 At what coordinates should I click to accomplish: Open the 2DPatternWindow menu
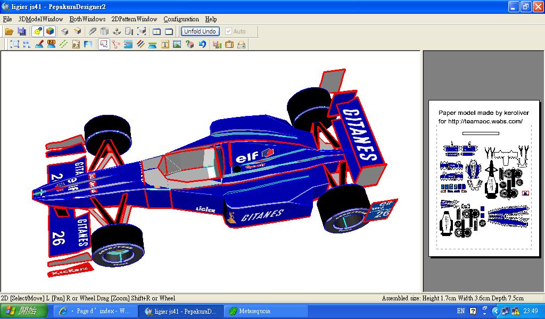point(134,19)
